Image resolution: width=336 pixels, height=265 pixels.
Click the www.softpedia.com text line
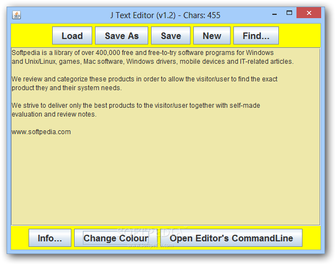point(41,132)
